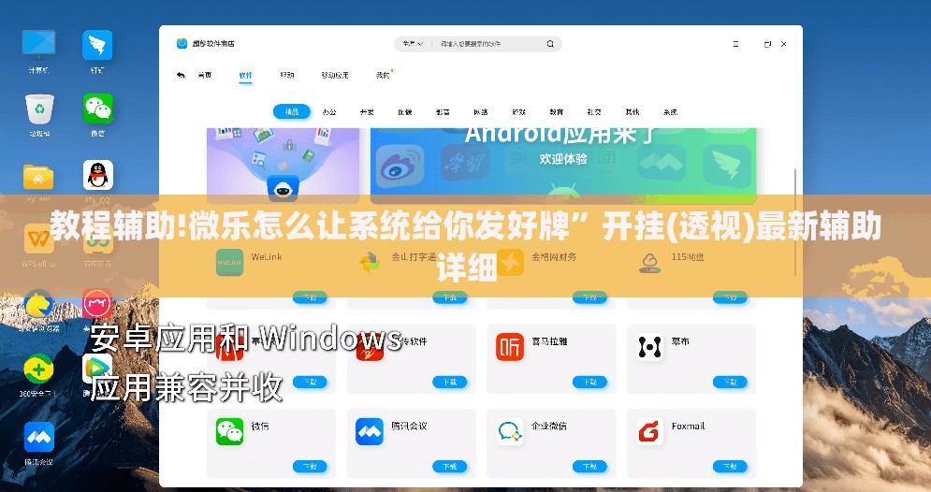The height and width of the screenshot is (492, 931).
Task: Switch to 驱动 tab
Action: pos(287,76)
